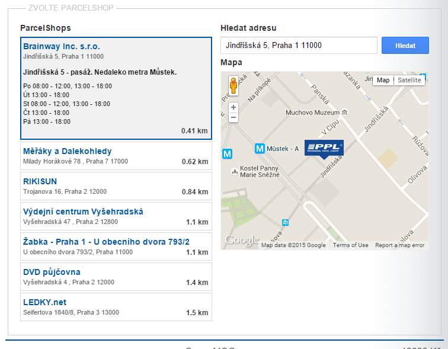The image size is (448, 349).
Task: Open the Terms of Use map link
Action: [x=350, y=245]
